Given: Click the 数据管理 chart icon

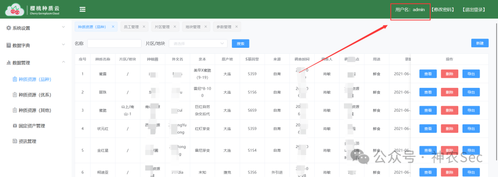Looking at the screenshot, I should [x=9, y=63].
